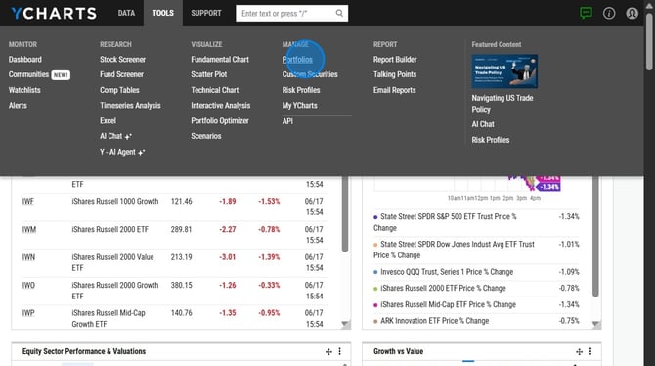Click the move icon on Equity Sector panel
This screenshot has height=366, width=655.
tap(328, 352)
